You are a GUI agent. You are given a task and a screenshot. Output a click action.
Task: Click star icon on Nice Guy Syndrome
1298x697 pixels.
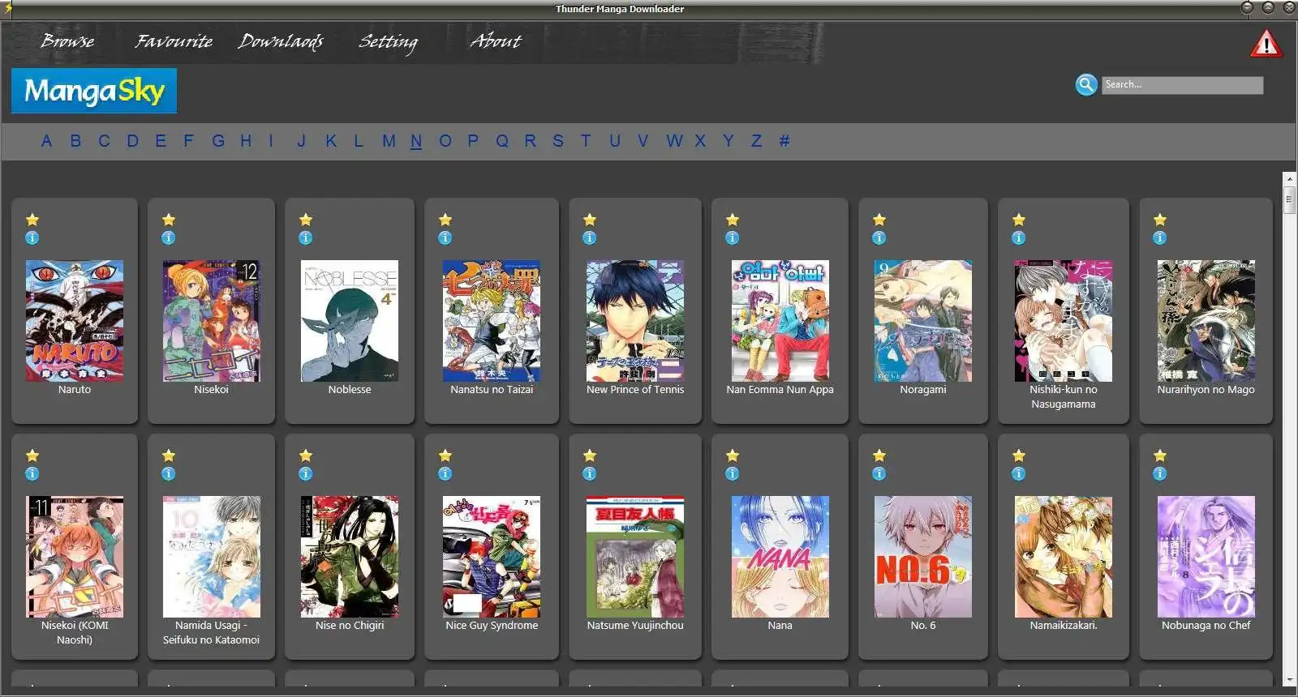click(x=445, y=455)
